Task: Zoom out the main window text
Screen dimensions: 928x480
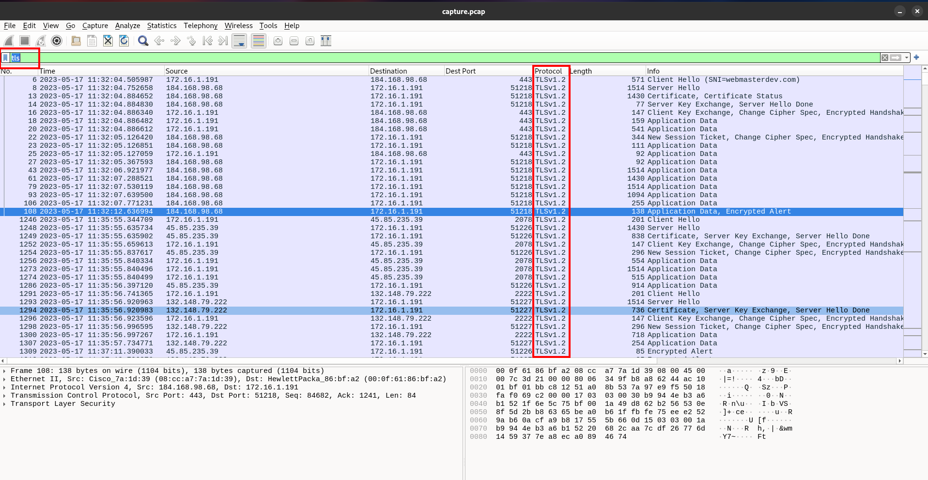Action: 294,41
